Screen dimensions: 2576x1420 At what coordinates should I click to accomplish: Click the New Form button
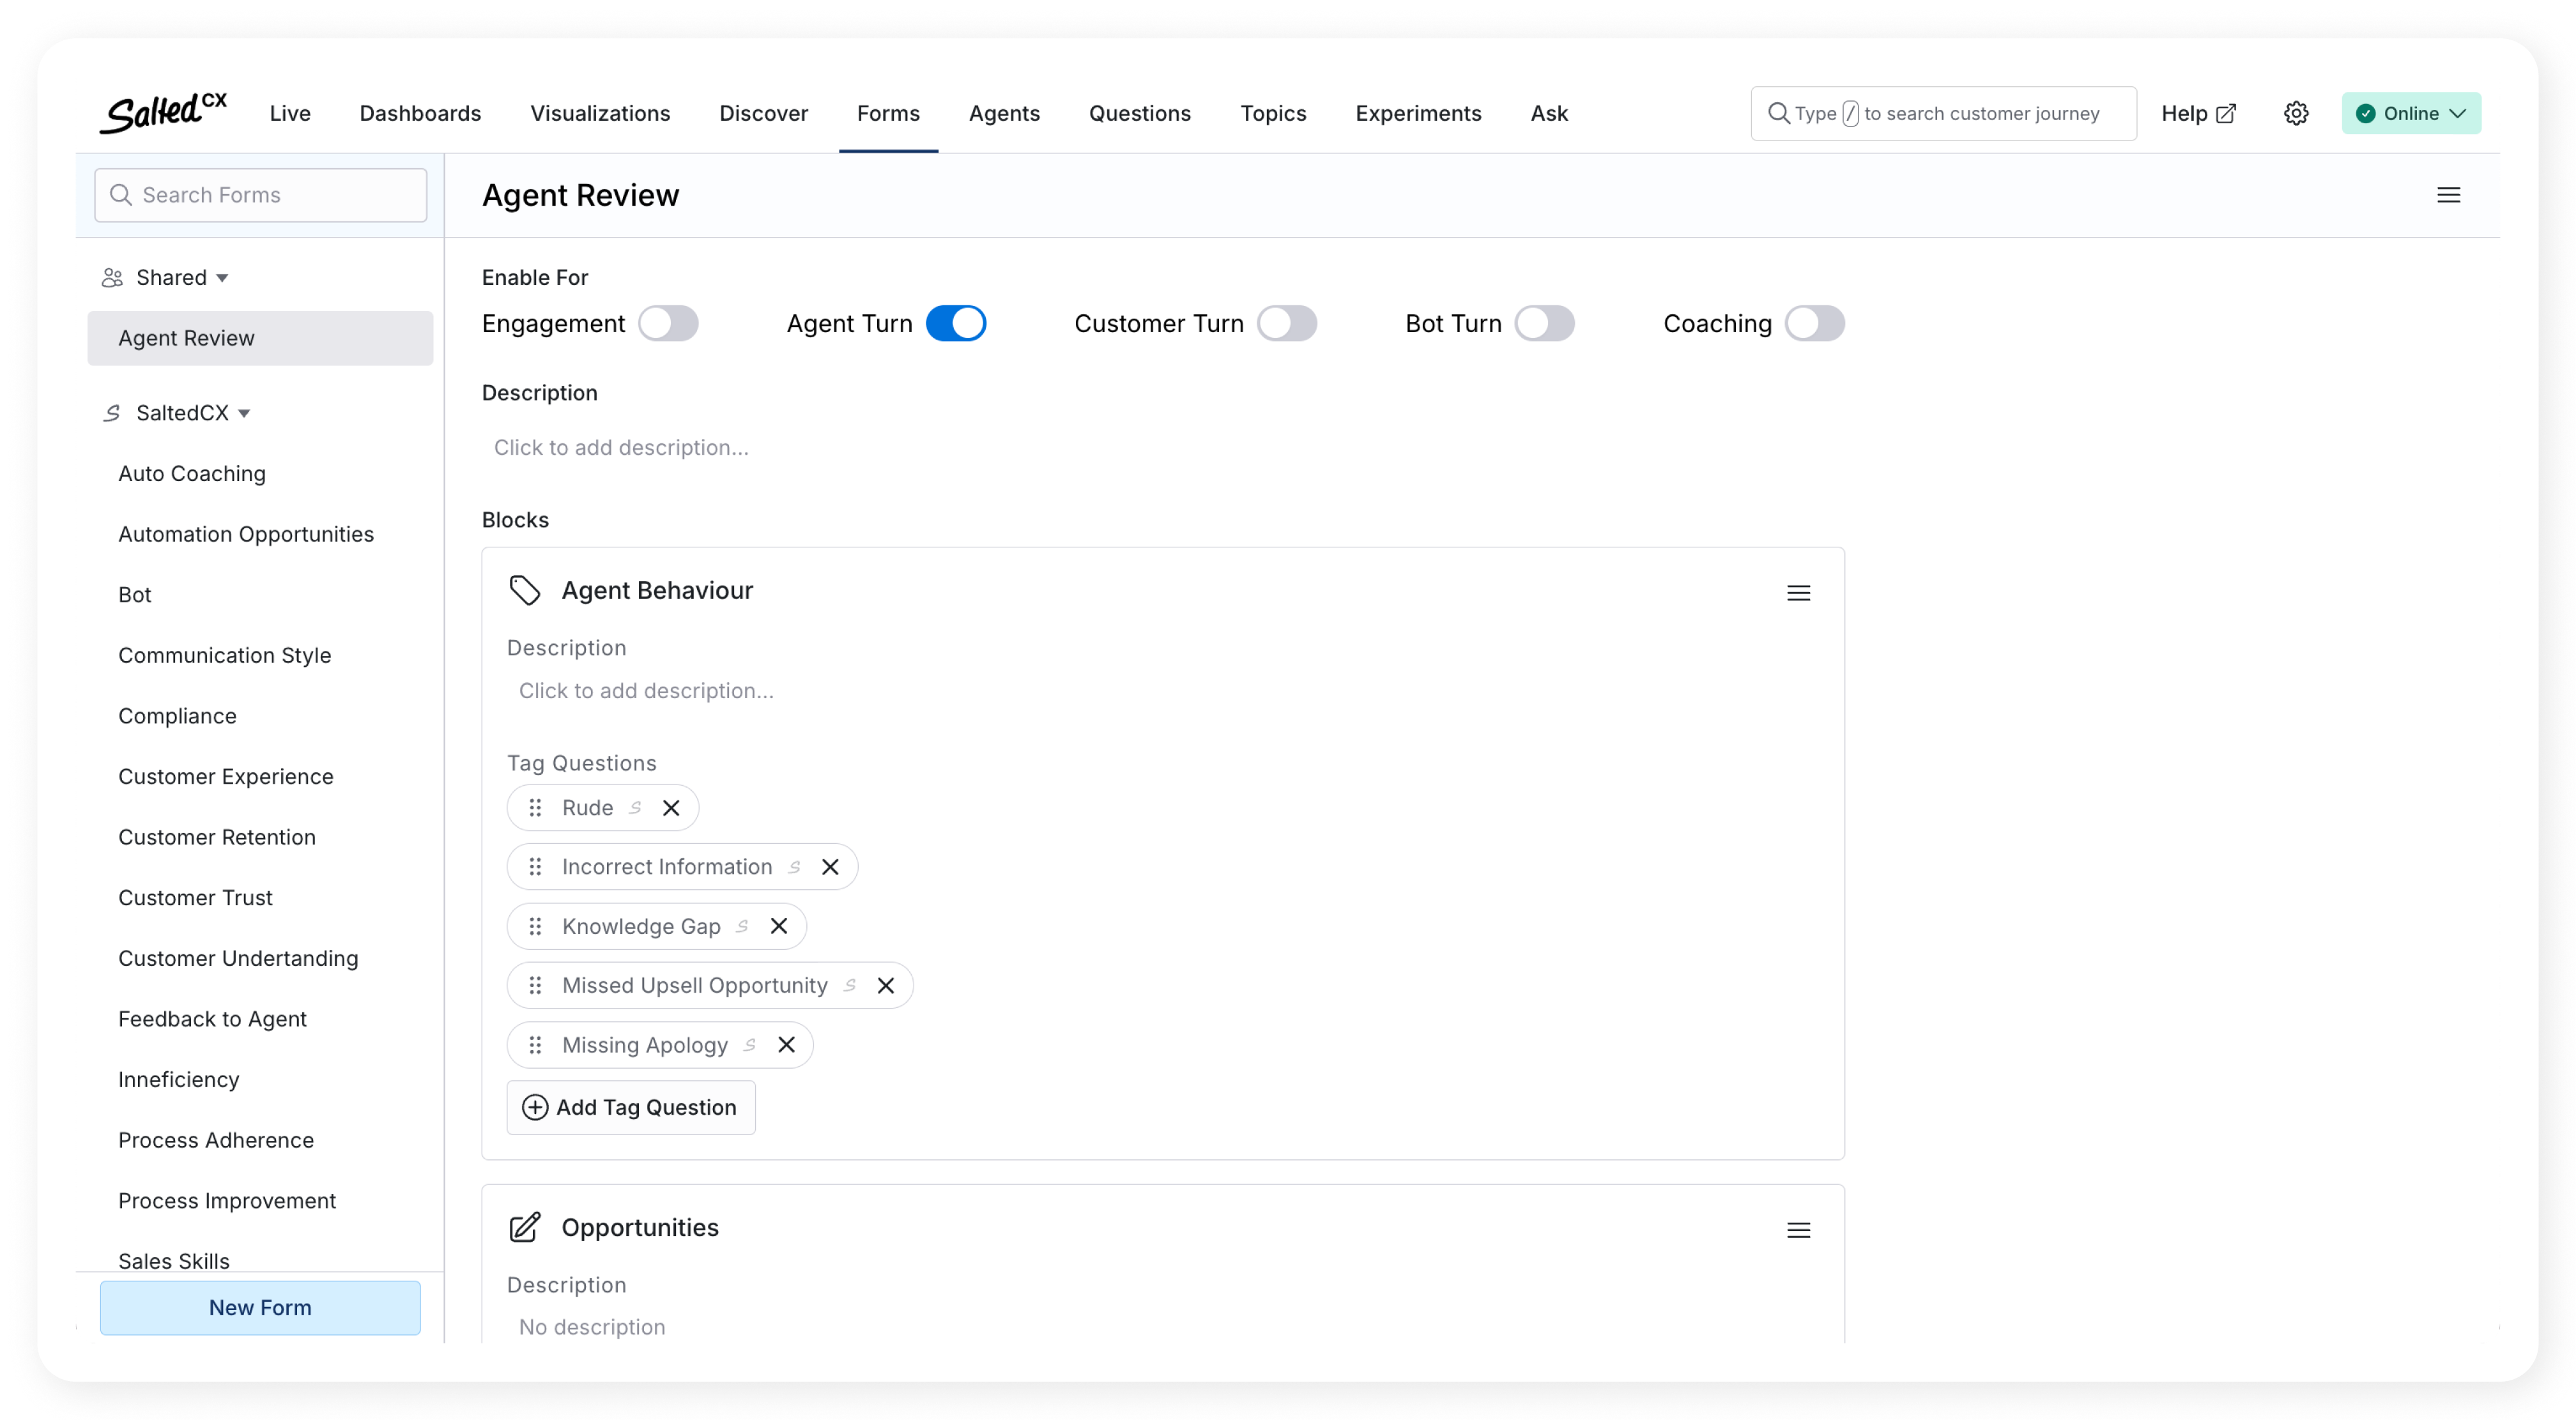pyautogui.click(x=260, y=1307)
